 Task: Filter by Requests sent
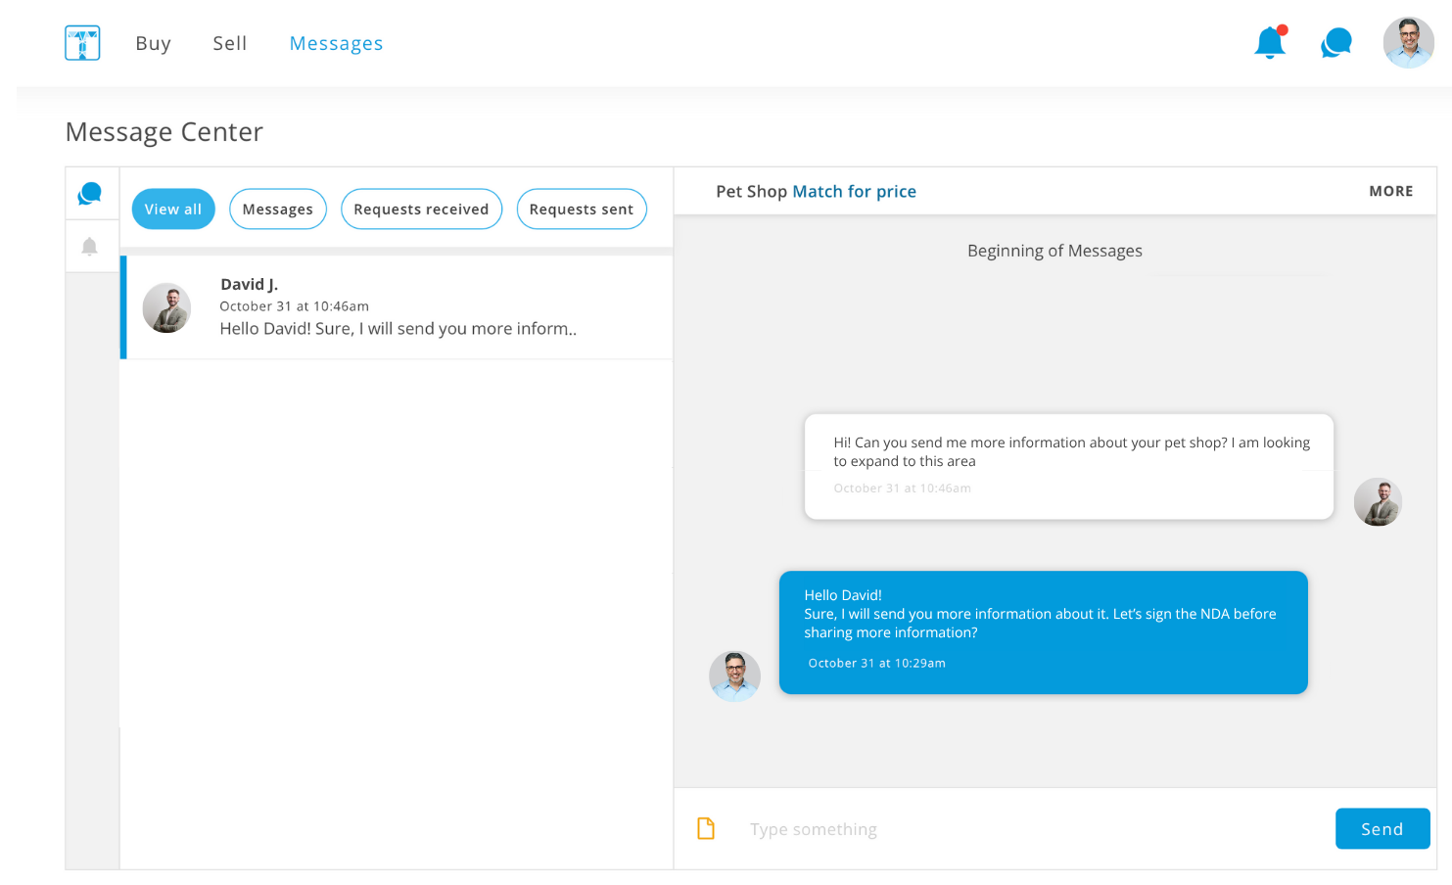[x=582, y=210]
